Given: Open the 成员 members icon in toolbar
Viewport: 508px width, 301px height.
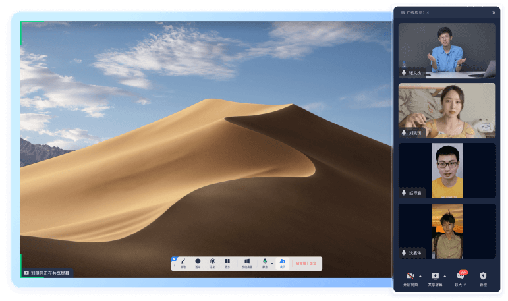Looking at the screenshot, I should coord(282,262).
